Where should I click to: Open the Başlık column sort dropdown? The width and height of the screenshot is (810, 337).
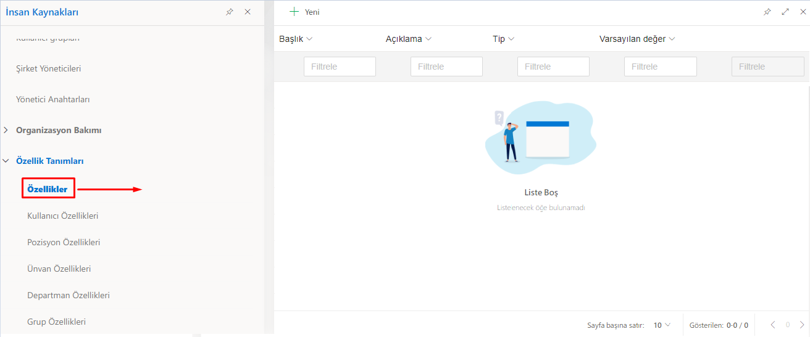click(309, 39)
